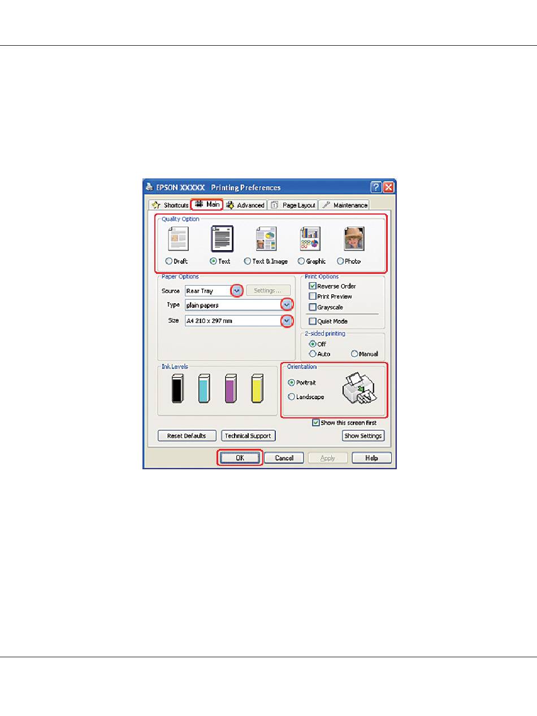Click the Text & Image quality icon
The image size is (537, 716).
[265, 239]
